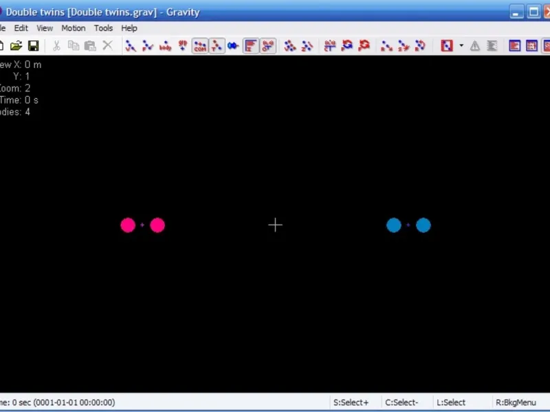Toggle the COM center-of-mass display button
This screenshot has height=412, width=550.
[200, 45]
